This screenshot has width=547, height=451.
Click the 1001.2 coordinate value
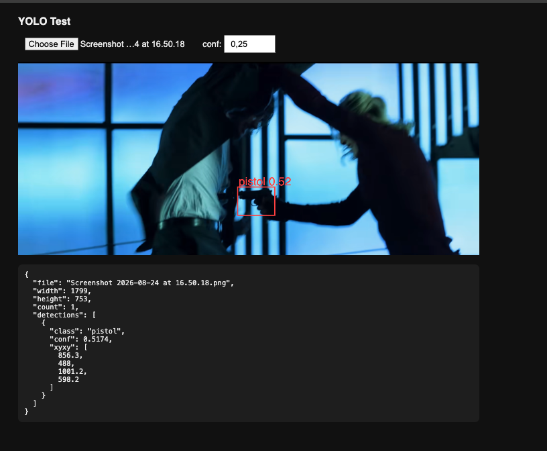[x=72, y=371]
